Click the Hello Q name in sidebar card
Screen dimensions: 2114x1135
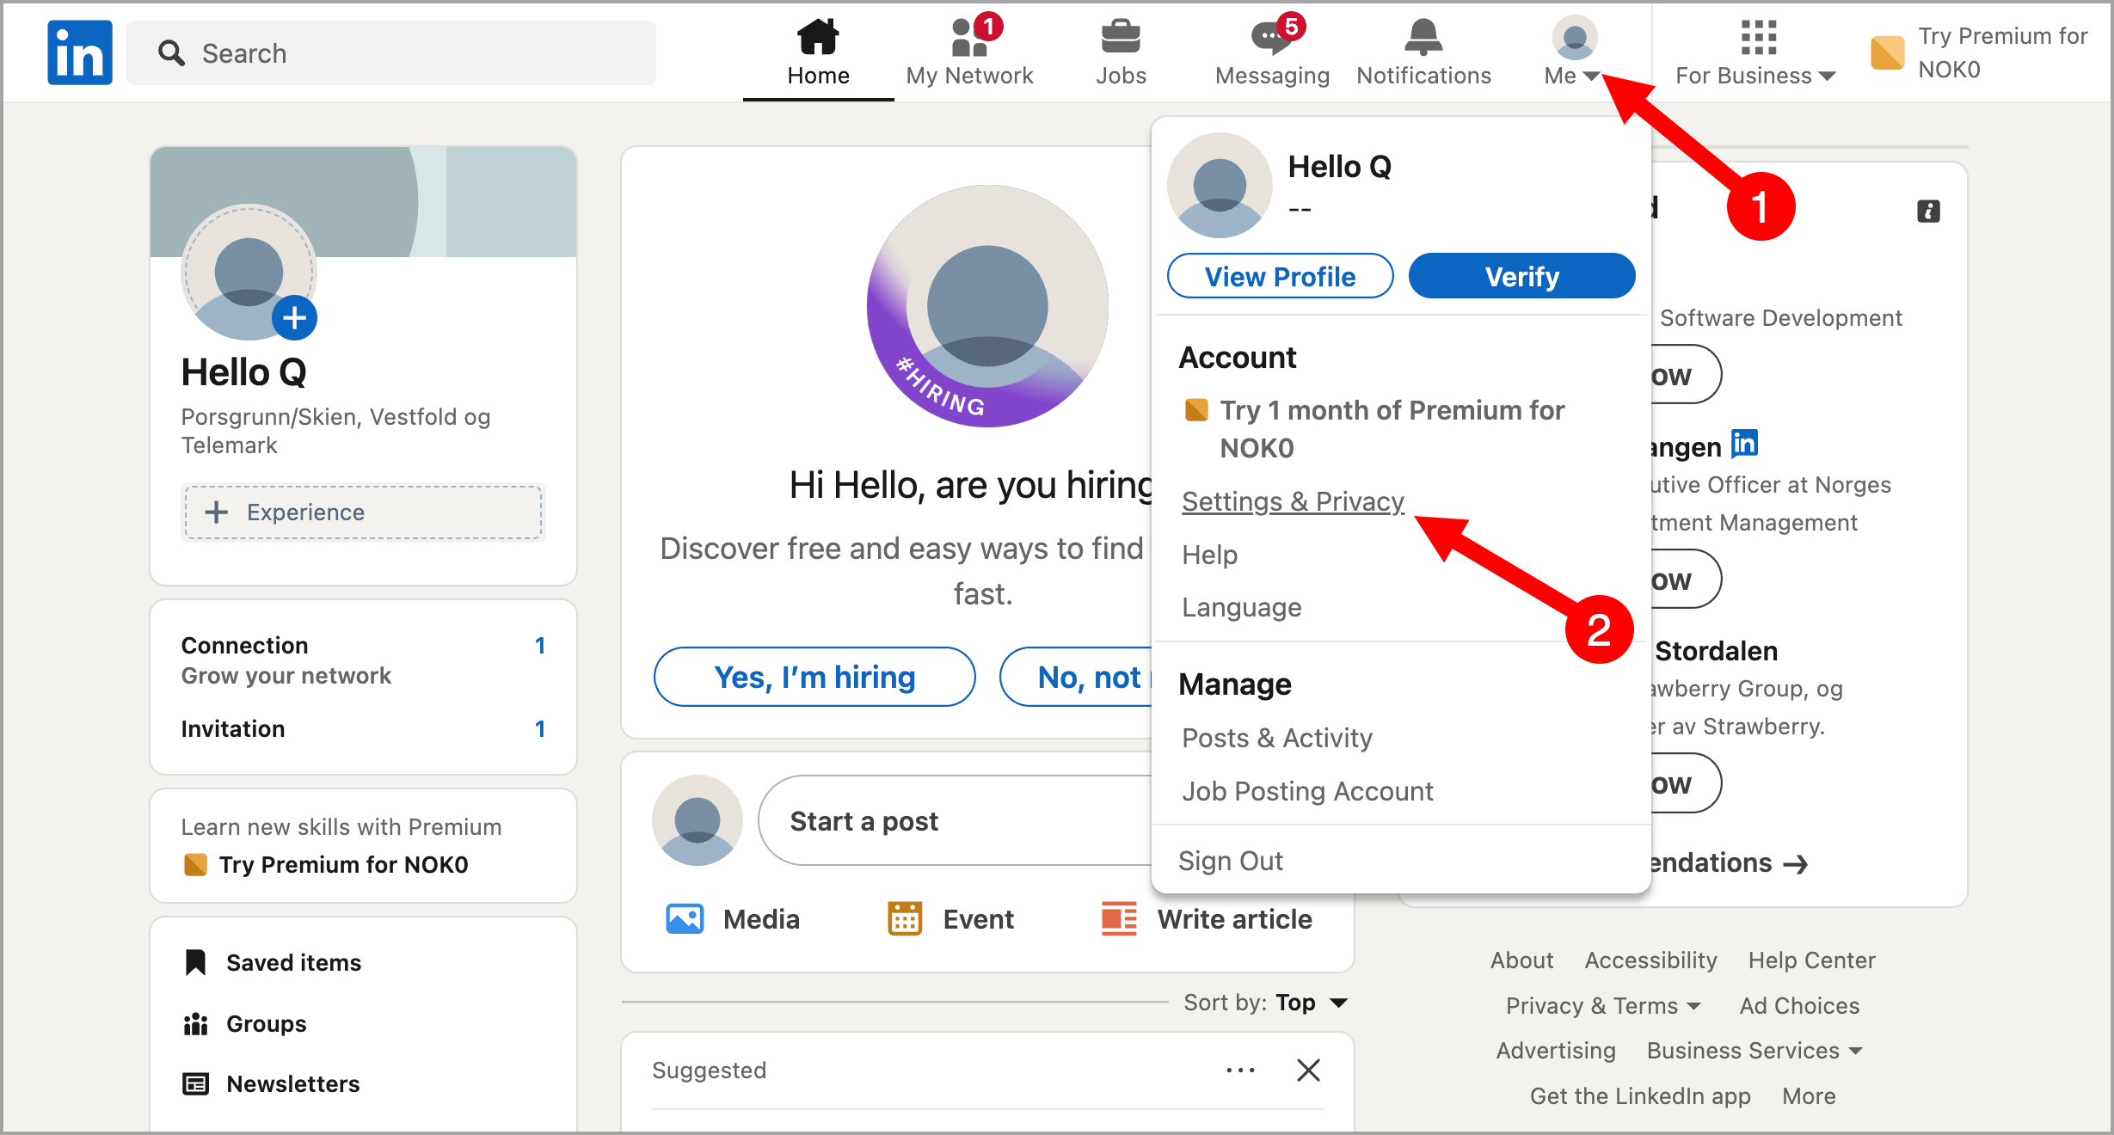coord(243,372)
